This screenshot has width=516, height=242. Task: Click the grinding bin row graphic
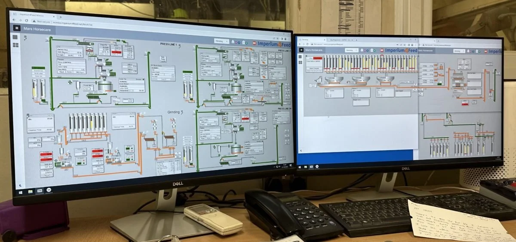(88, 123)
